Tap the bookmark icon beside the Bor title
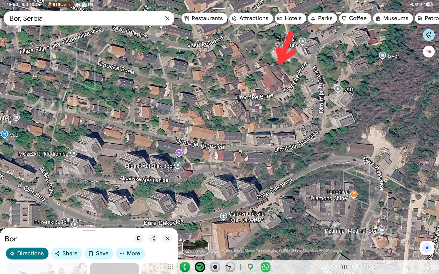Image resolution: width=439 pixels, height=274 pixels. click(x=139, y=238)
